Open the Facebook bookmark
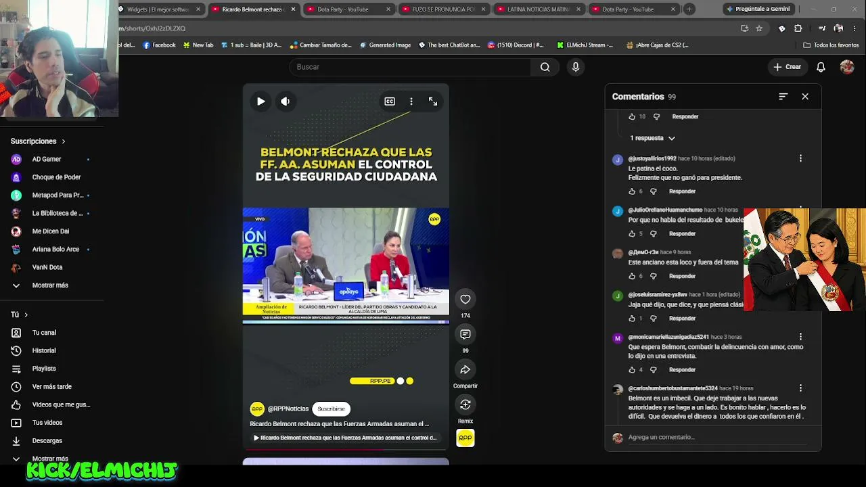The width and height of the screenshot is (866, 487). (x=159, y=45)
